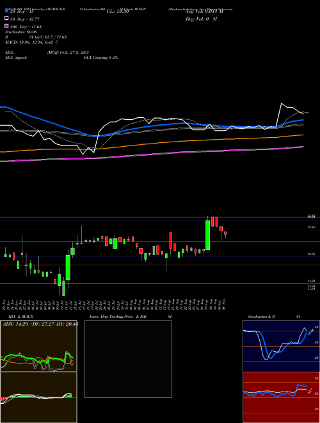Select the '50 Day - 12.77' legend text
The height and width of the screenshot is (423, 320).
(25, 19)
